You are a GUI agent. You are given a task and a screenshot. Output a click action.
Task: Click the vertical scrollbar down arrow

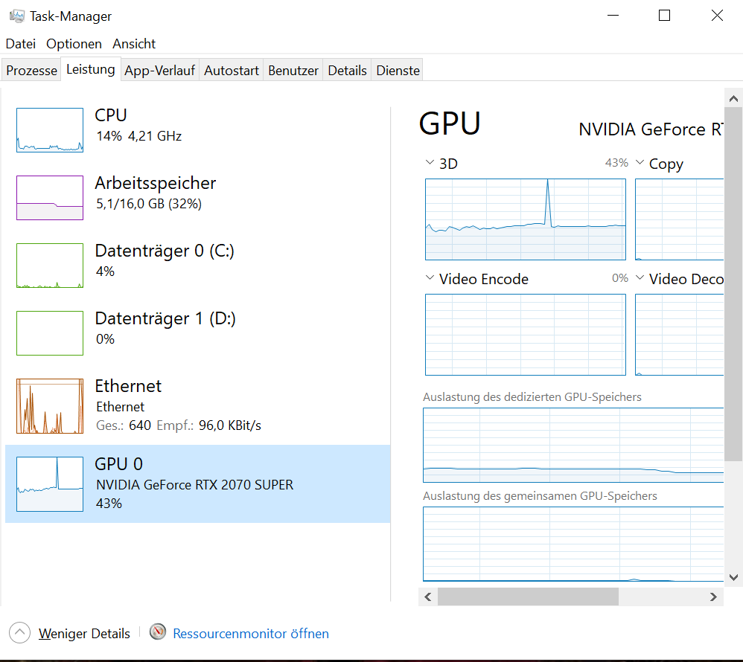733,577
